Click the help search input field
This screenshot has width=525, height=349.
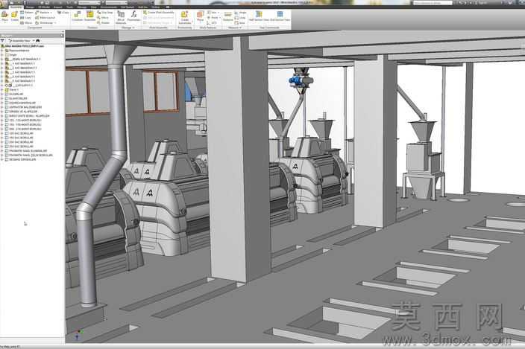click(x=433, y=3)
